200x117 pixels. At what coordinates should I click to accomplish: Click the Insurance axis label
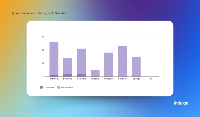click(81, 79)
